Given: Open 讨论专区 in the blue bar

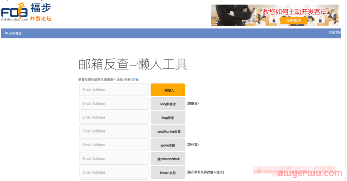Looking at the screenshot, I should (335, 32).
